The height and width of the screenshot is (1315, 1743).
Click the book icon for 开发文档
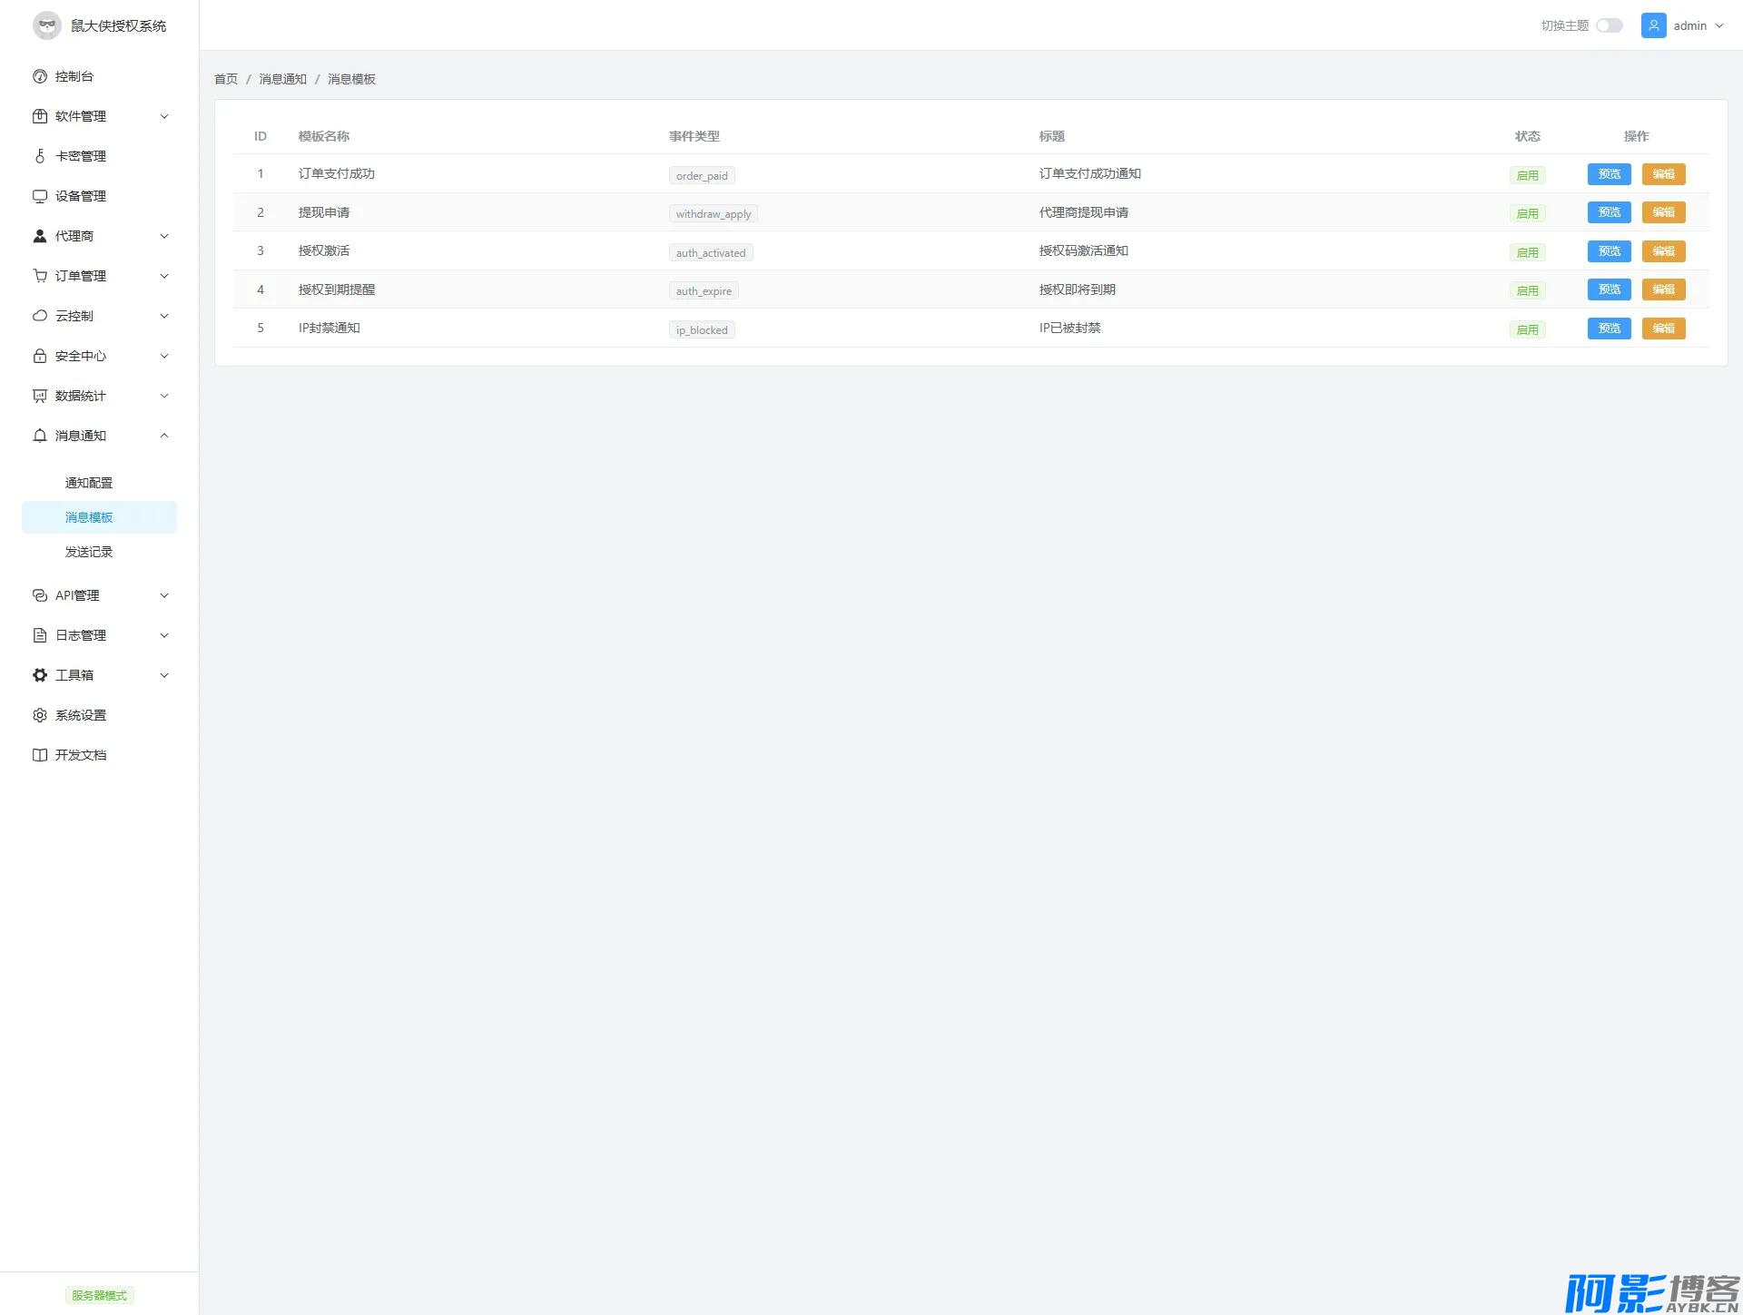40,755
